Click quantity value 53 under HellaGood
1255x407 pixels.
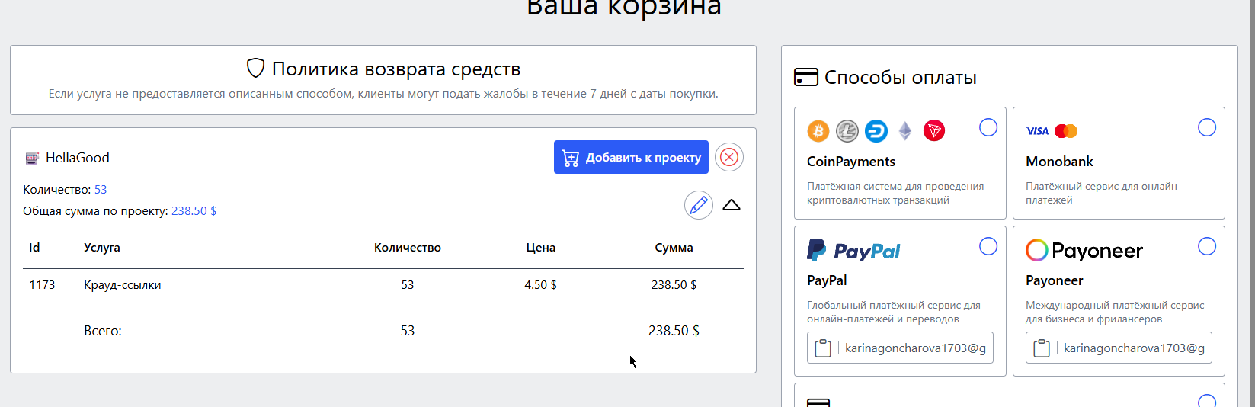(101, 190)
